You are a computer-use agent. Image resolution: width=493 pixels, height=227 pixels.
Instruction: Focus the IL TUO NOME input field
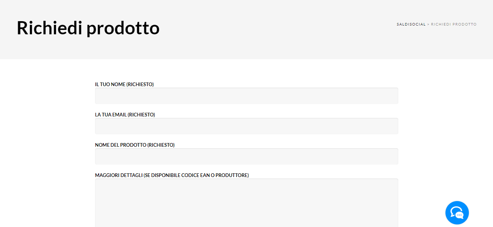pyautogui.click(x=246, y=96)
